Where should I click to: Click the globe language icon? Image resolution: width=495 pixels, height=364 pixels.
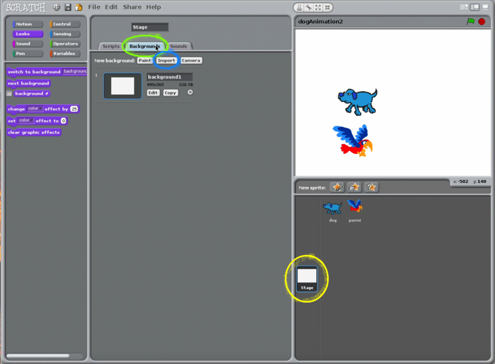point(57,7)
